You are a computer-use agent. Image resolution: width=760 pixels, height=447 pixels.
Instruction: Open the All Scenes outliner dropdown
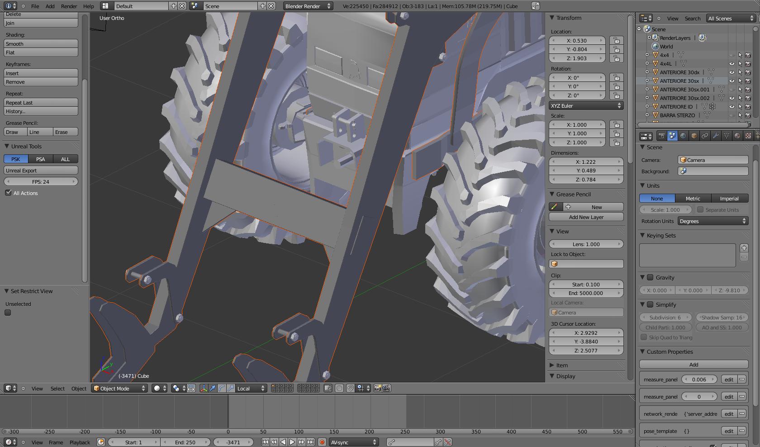pos(731,19)
